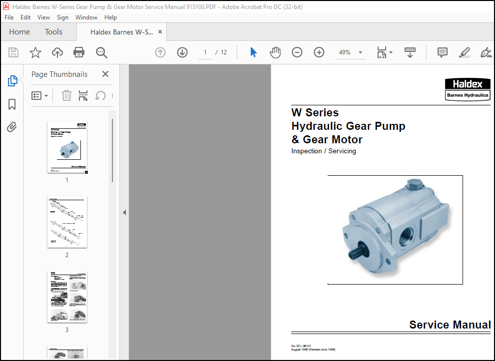
Task: Click the Read mode keyboard-arrow icon
Action: coord(410,52)
